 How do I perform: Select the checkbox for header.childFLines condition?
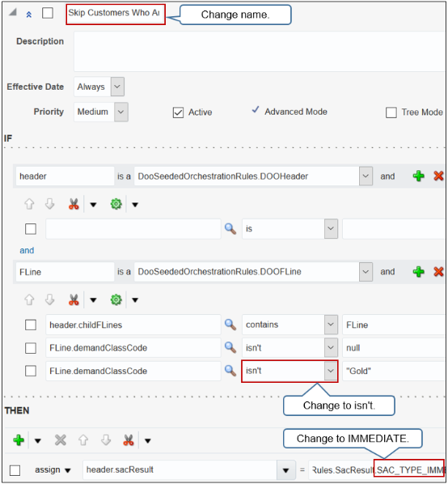[x=31, y=325]
